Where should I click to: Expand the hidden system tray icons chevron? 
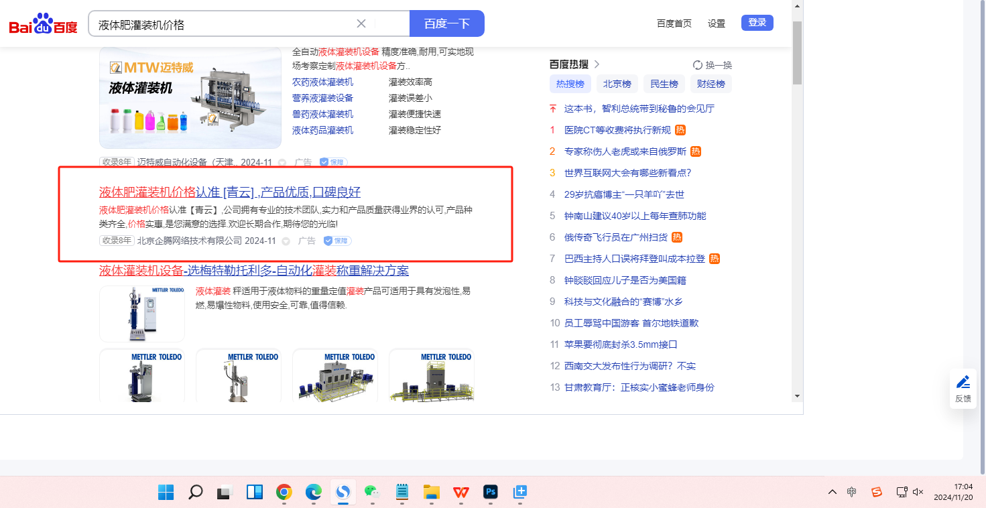[833, 492]
